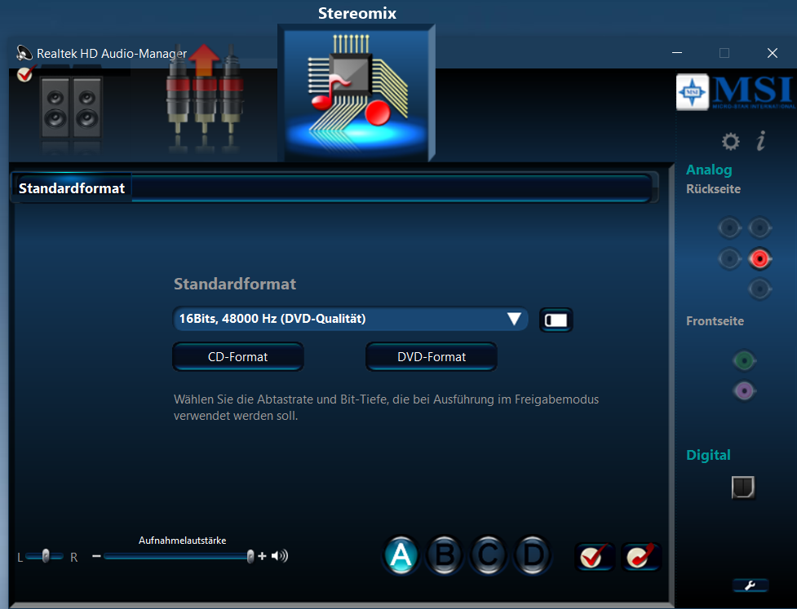Viewport: 797px width, 609px height.
Task: Click the DVD-Format button
Action: pos(432,356)
